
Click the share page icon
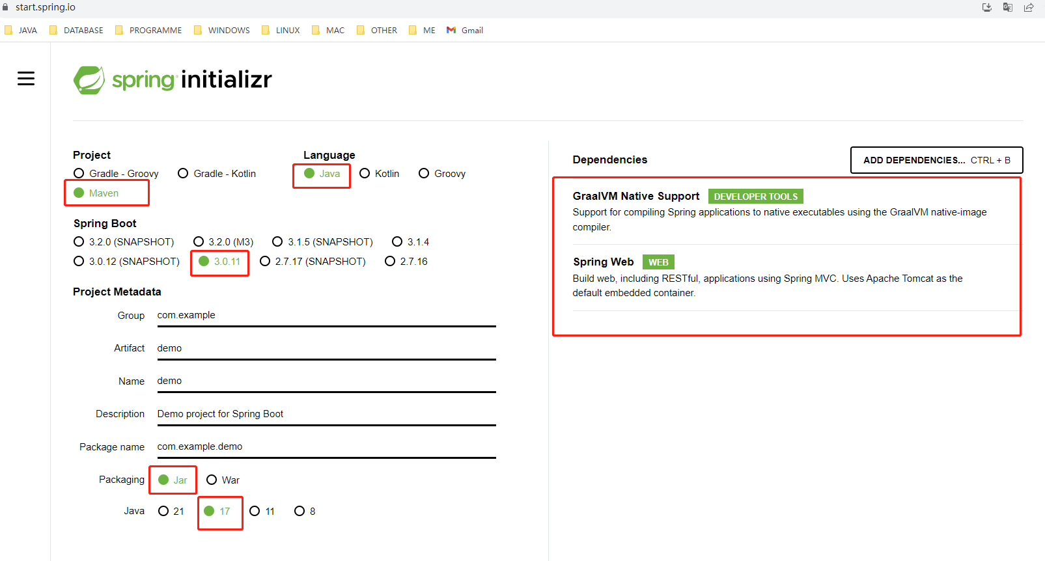[x=1029, y=8]
